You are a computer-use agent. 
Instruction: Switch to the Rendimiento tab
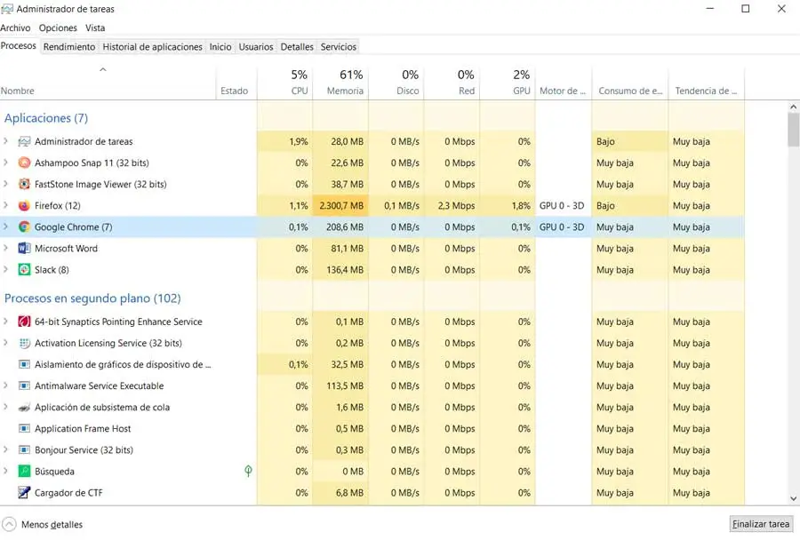coord(68,47)
